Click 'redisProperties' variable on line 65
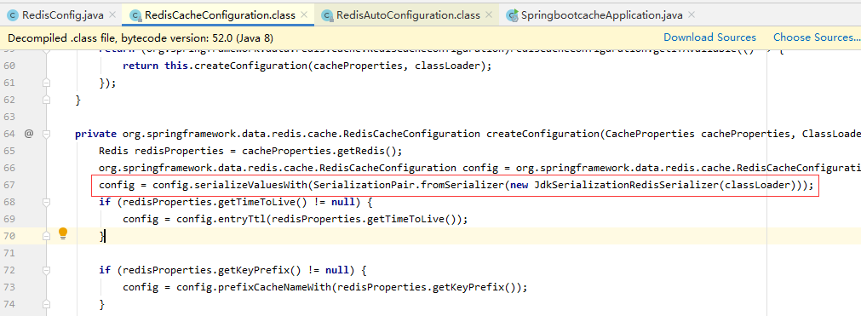The width and height of the screenshot is (861, 316). point(180,151)
